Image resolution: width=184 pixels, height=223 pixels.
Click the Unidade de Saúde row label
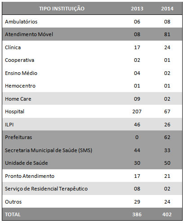click(x=27, y=163)
